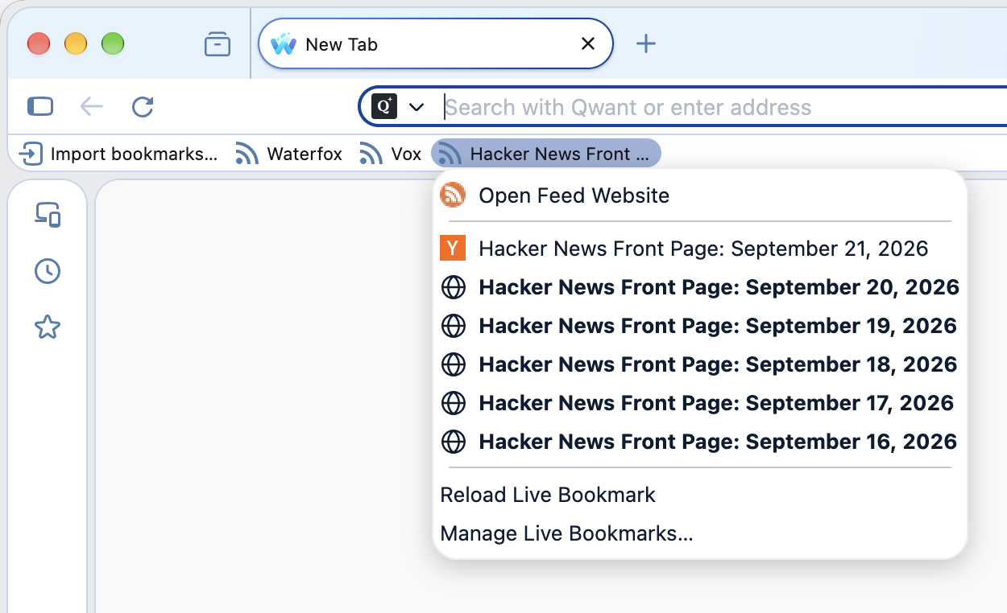
Task: Open Hacker News Front Page September 20, 2026
Action: 700,287
